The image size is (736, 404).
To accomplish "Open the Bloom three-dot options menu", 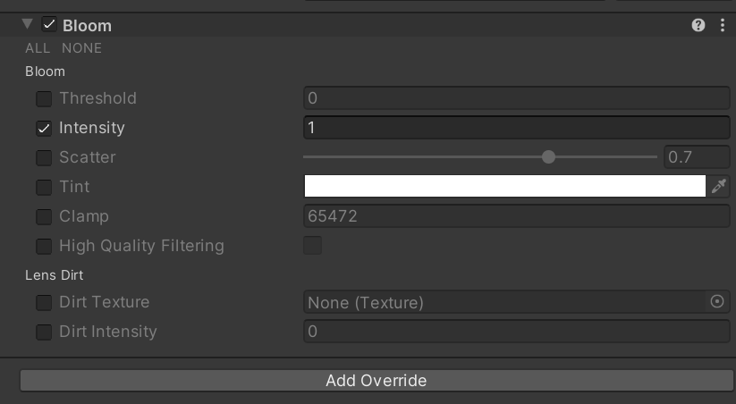I will click(x=723, y=26).
